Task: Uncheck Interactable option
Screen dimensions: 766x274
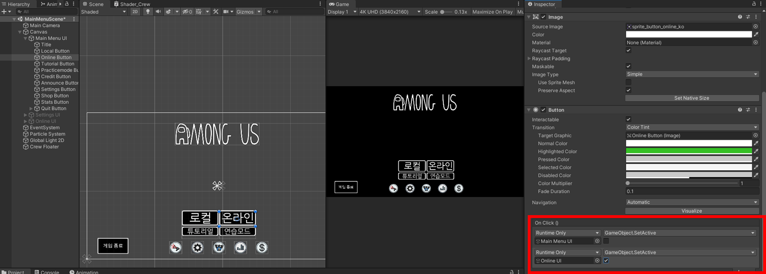Action: [x=629, y=119]
